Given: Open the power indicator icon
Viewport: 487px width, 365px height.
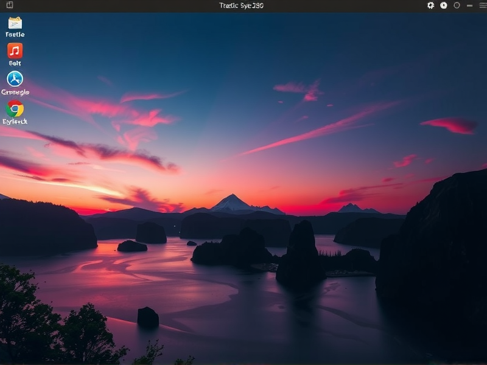Looking at the screenshot, I should pyautogui.click(x=443, y=5).
